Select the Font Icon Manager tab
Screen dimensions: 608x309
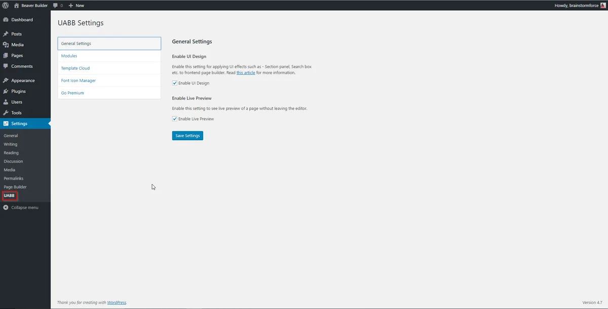tap(109, 81)
